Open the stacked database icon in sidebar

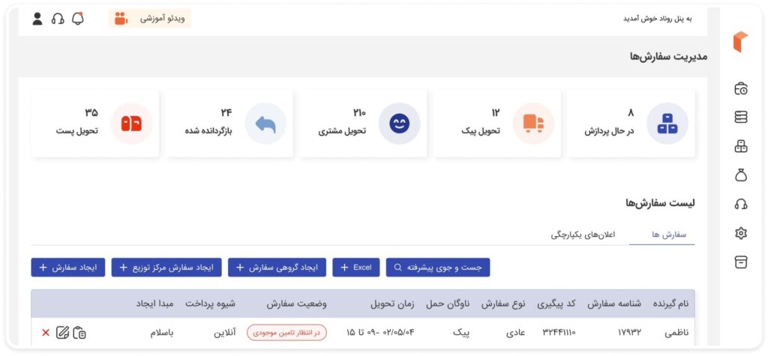(x=741, y=117)
